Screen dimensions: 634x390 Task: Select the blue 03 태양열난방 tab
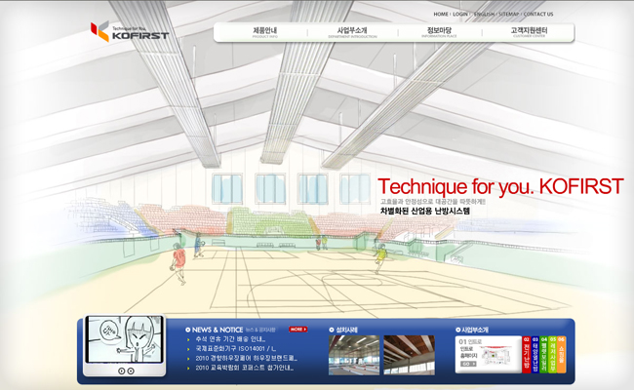535,355
